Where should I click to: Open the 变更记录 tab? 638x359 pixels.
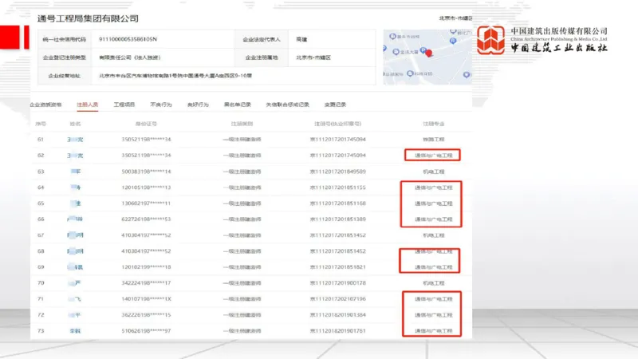click(335, 105)
